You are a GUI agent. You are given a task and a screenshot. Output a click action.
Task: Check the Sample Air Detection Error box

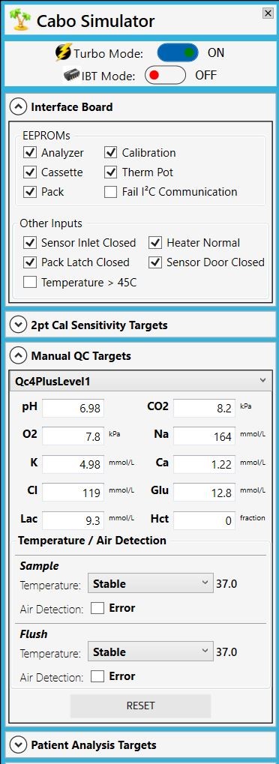(x=97, y=608)
